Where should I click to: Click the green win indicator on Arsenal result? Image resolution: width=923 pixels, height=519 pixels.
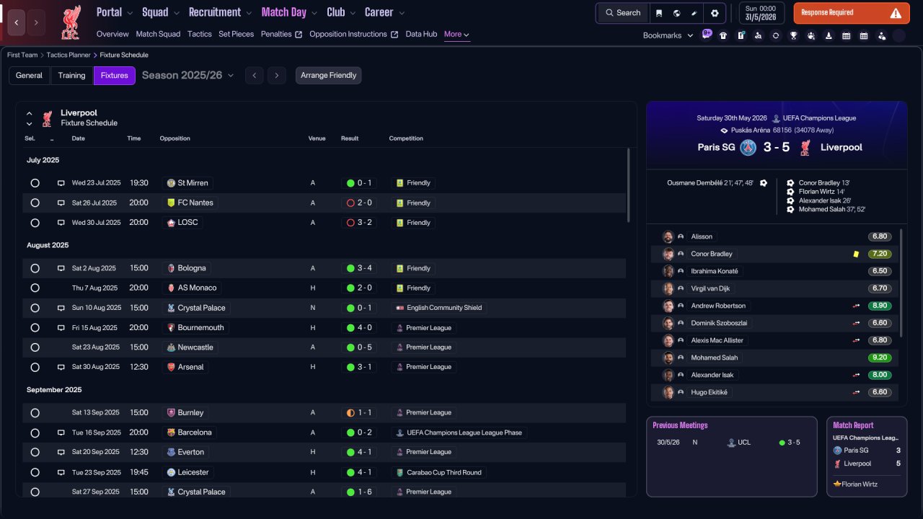tap(350, 367)
